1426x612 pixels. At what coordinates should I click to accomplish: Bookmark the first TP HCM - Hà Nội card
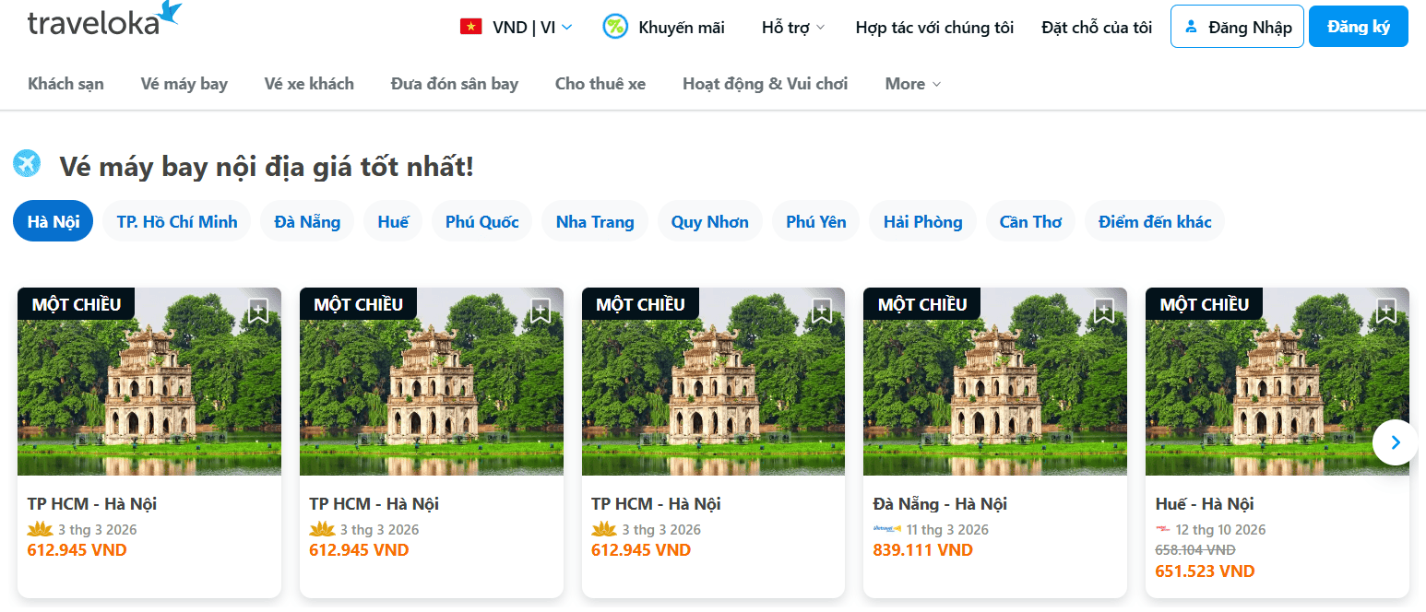[258, 312]
